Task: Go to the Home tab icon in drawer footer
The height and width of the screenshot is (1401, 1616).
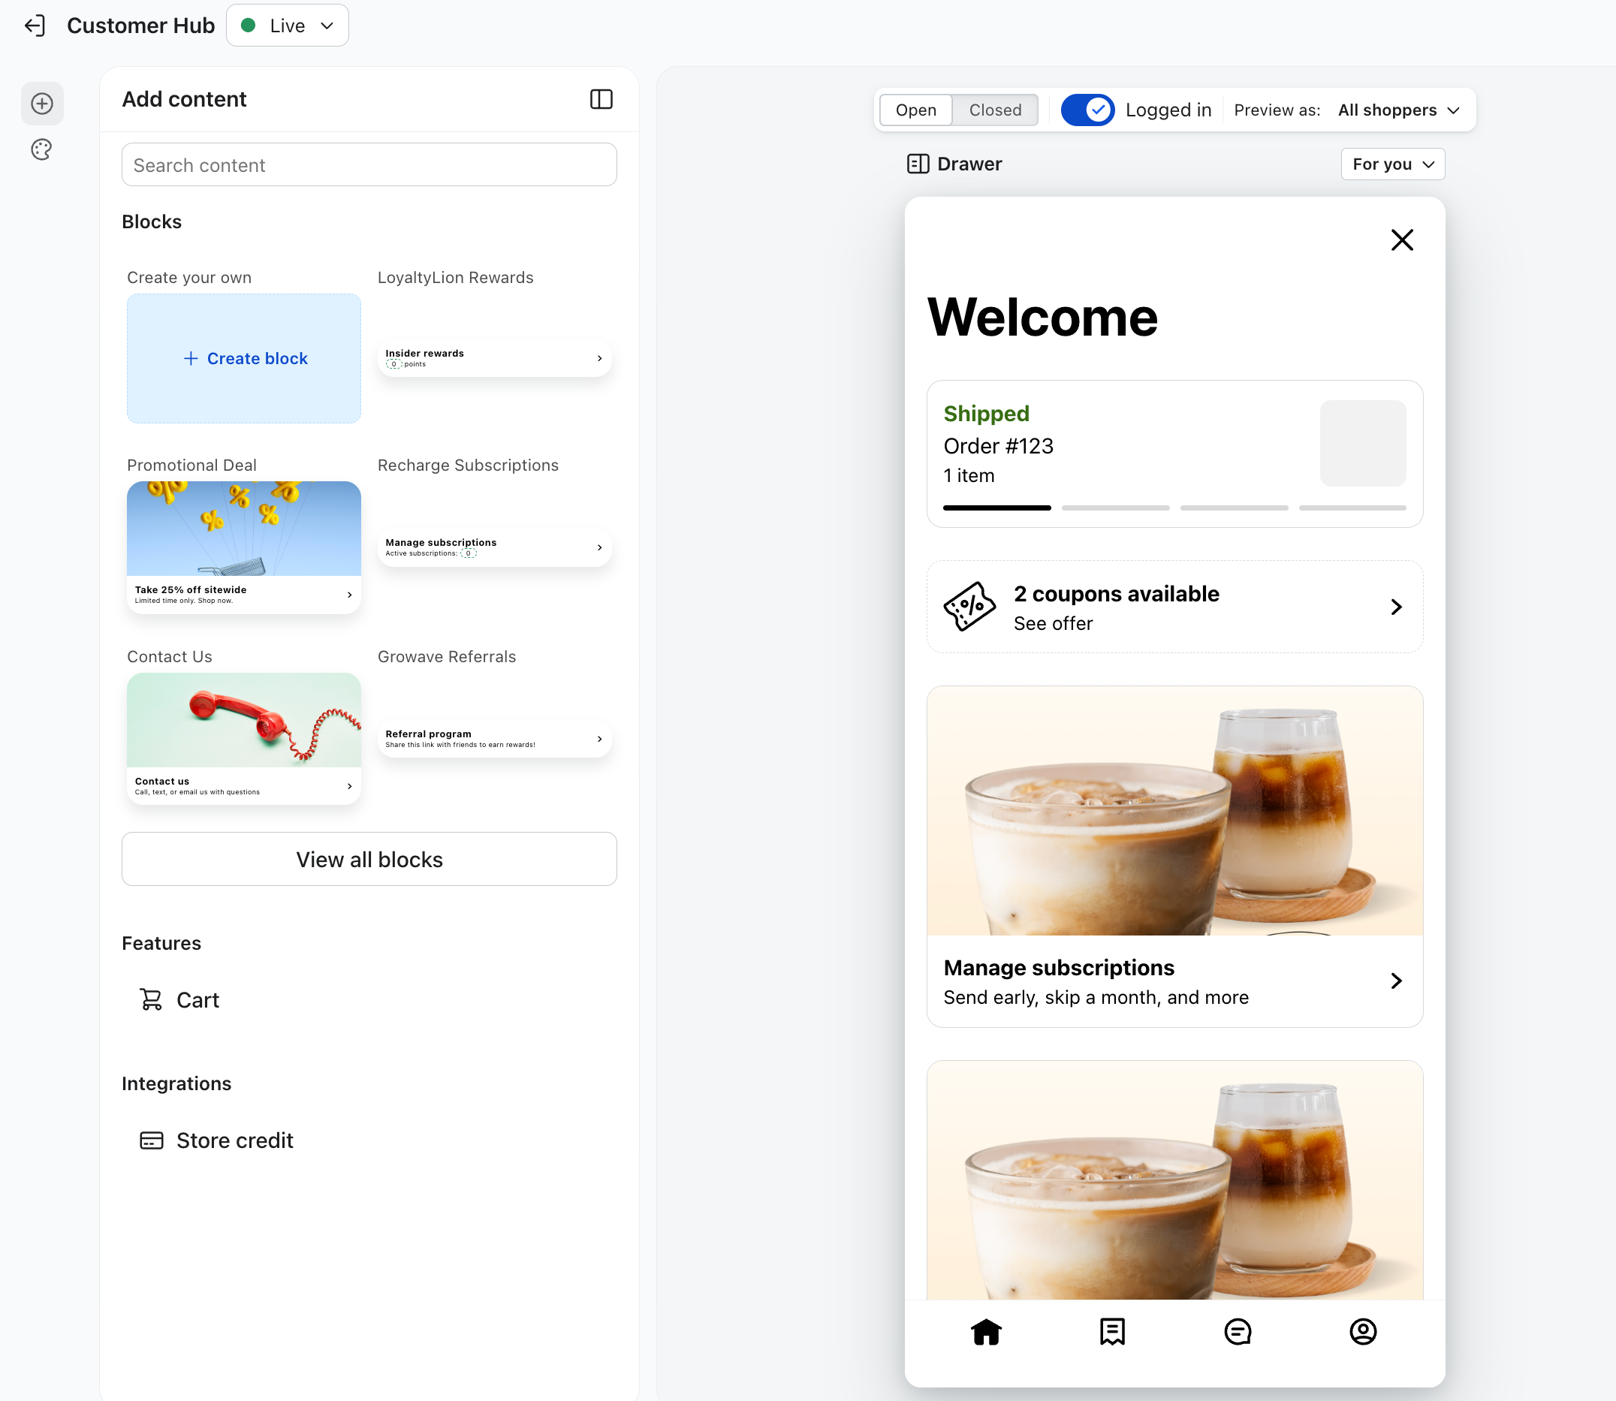Action: pyautogui.click(x=987, y=1331)
